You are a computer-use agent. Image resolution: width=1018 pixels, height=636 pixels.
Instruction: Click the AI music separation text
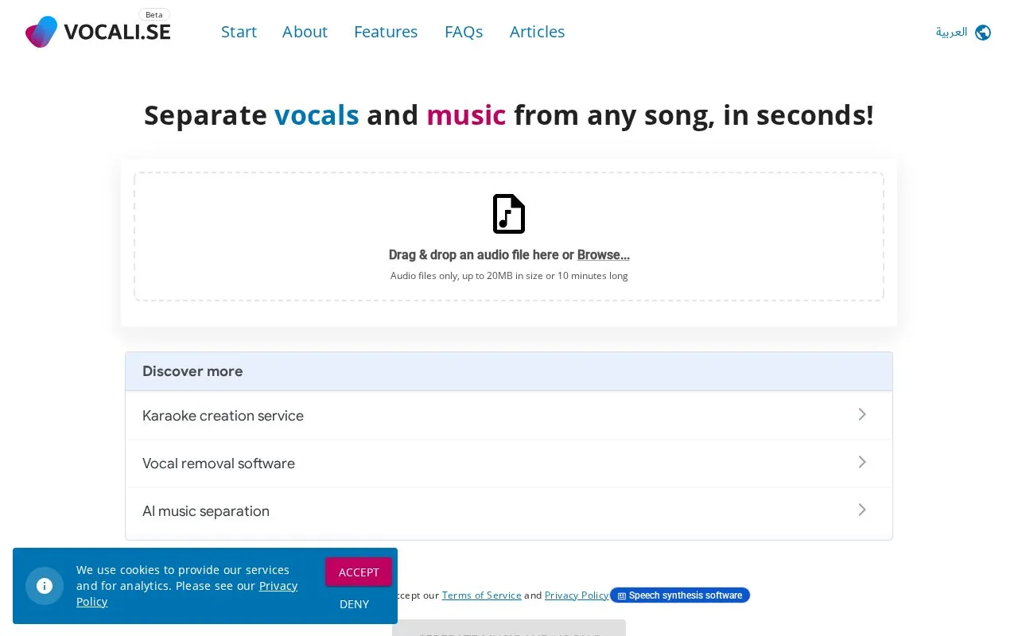206,511
